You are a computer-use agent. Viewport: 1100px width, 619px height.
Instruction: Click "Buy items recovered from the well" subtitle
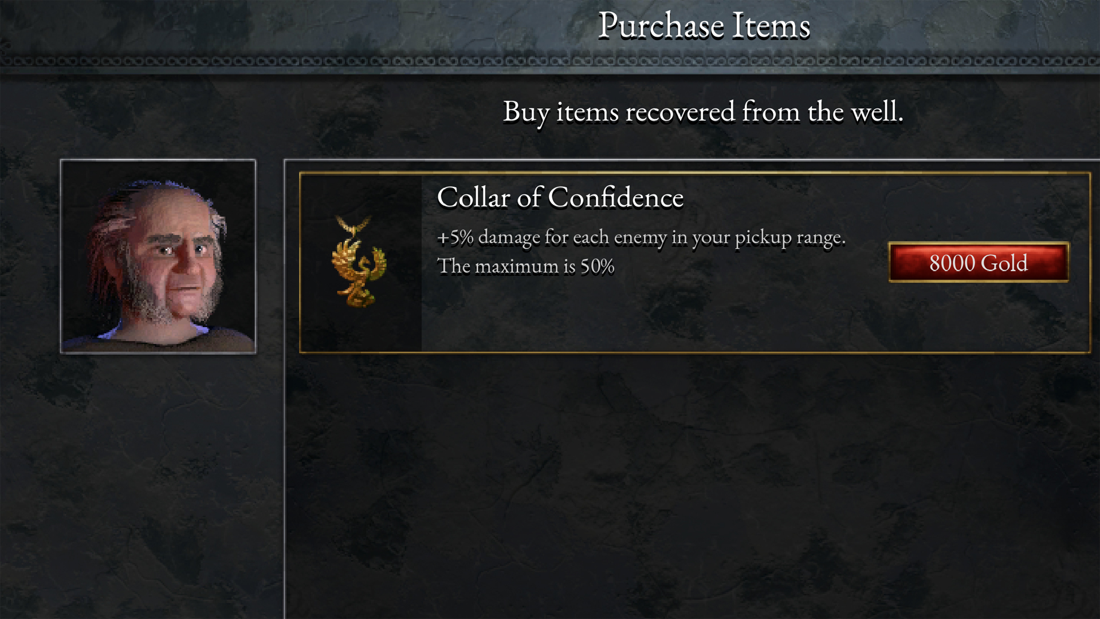tap(702, 112)
